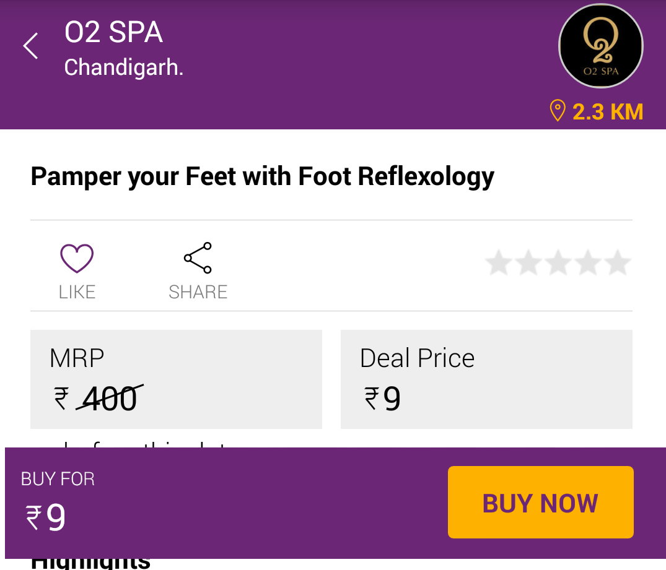Viewport: 666px width, 570px height.
Task: Rate four stars
Action: (x=588, y=262)
